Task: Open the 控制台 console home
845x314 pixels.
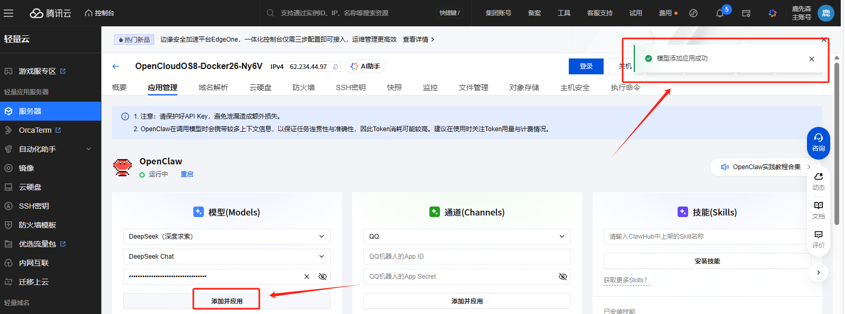Action: coord(99,13)
